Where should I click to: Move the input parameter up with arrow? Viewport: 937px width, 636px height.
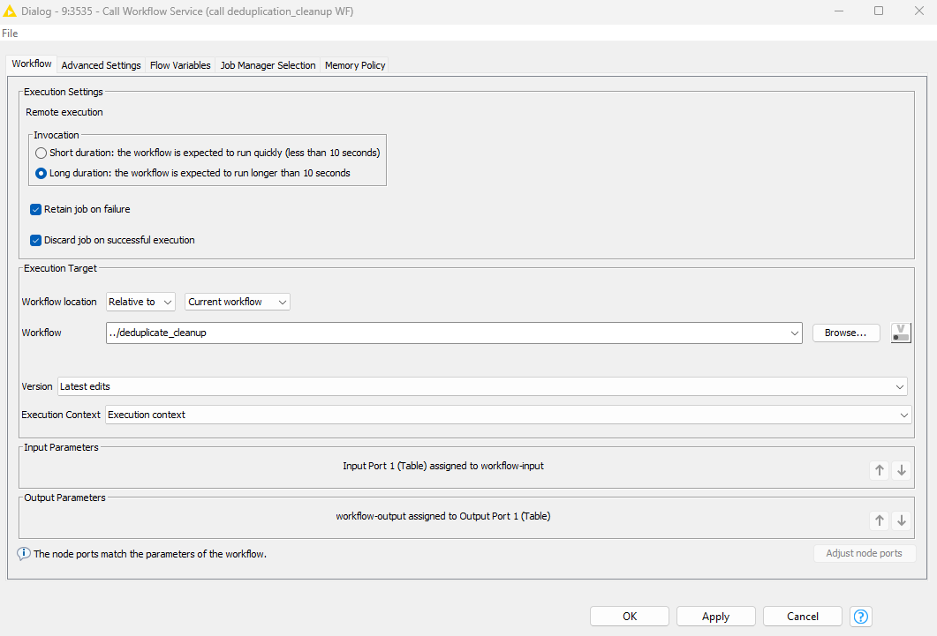pyautogui.click(x=880, y=470)
